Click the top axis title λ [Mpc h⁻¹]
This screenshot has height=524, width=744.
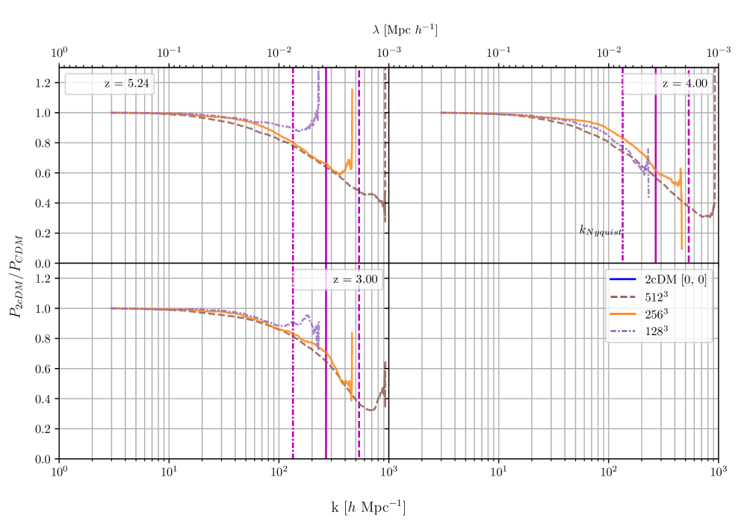(x=405, y=30)
